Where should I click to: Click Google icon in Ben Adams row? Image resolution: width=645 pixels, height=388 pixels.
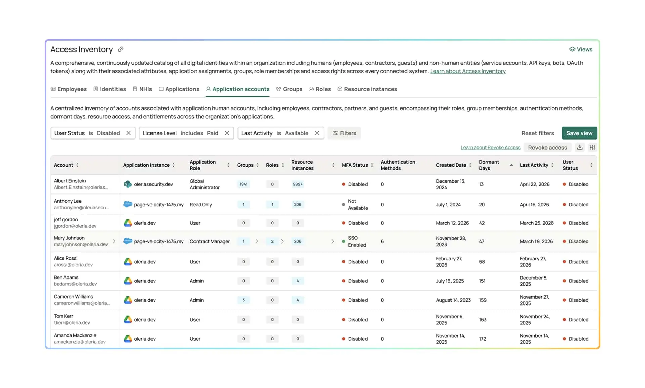click(128, 281)
